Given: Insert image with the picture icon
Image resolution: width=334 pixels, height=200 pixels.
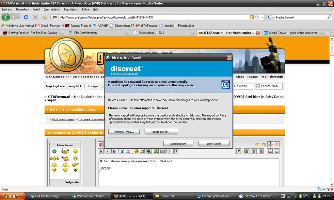Looking at the screenshot, I should 156,151.
